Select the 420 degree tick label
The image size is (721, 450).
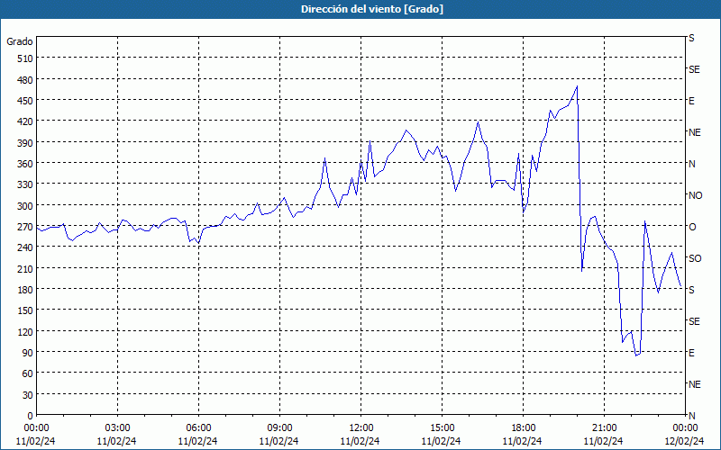click(x=25, y=121)
